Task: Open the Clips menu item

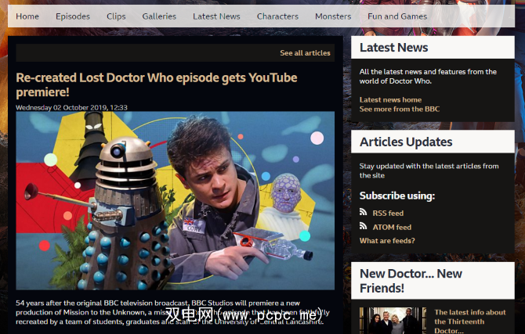Action: click(116, 16)
